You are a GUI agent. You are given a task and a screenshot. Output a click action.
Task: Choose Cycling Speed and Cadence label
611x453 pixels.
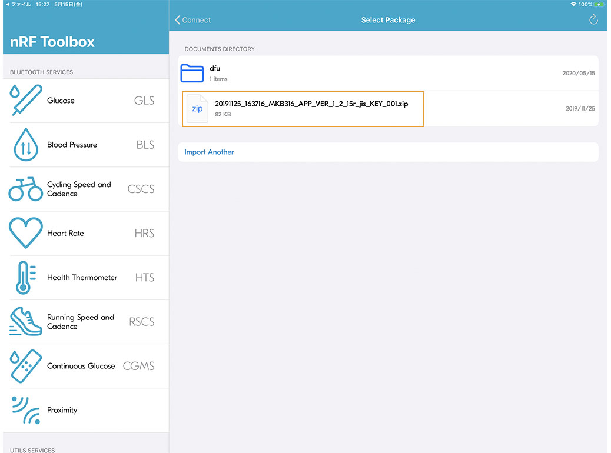click(79, 189)
